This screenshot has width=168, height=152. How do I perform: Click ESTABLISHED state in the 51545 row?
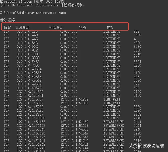click(114, 129)
